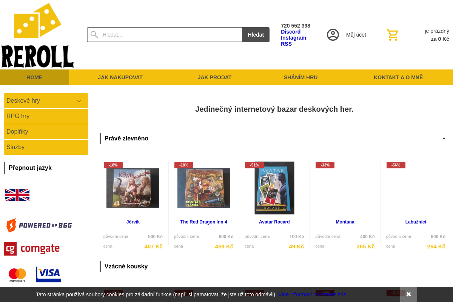
Task: Select the Služby category
Action: [46, 147]
